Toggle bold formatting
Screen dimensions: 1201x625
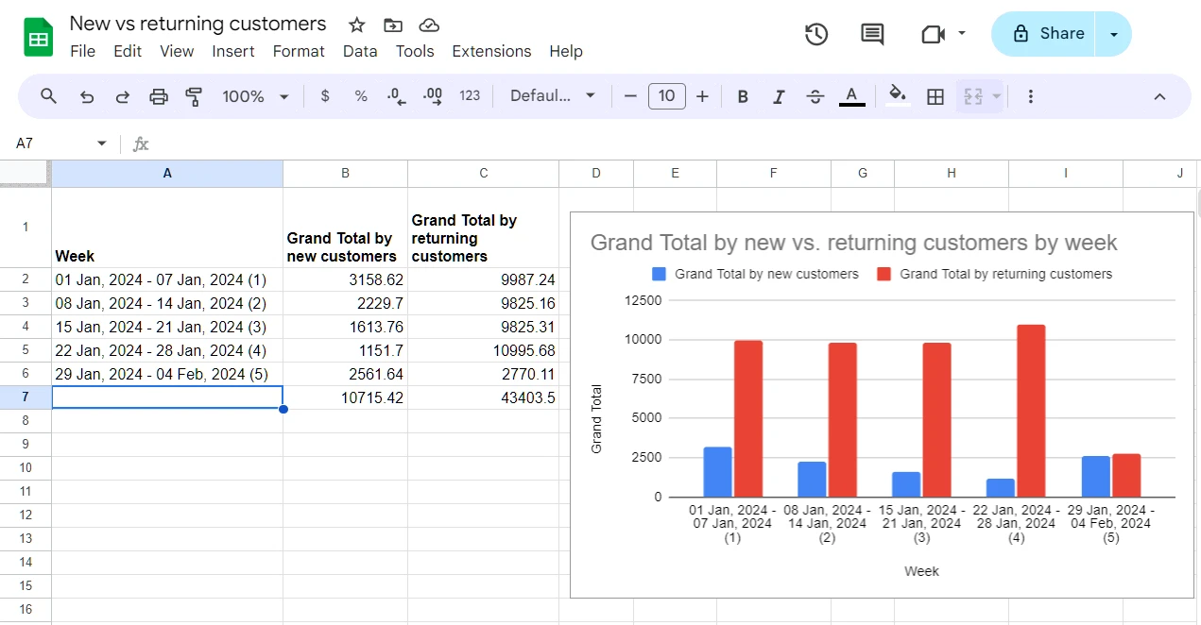click(743, 96)
